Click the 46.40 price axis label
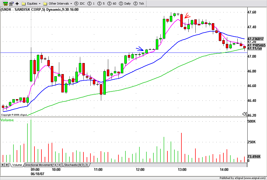The height and width of the screenshot is (180, 267). point(252,101)
